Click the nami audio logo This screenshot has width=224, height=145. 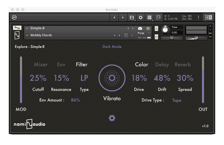coord(30,124)
